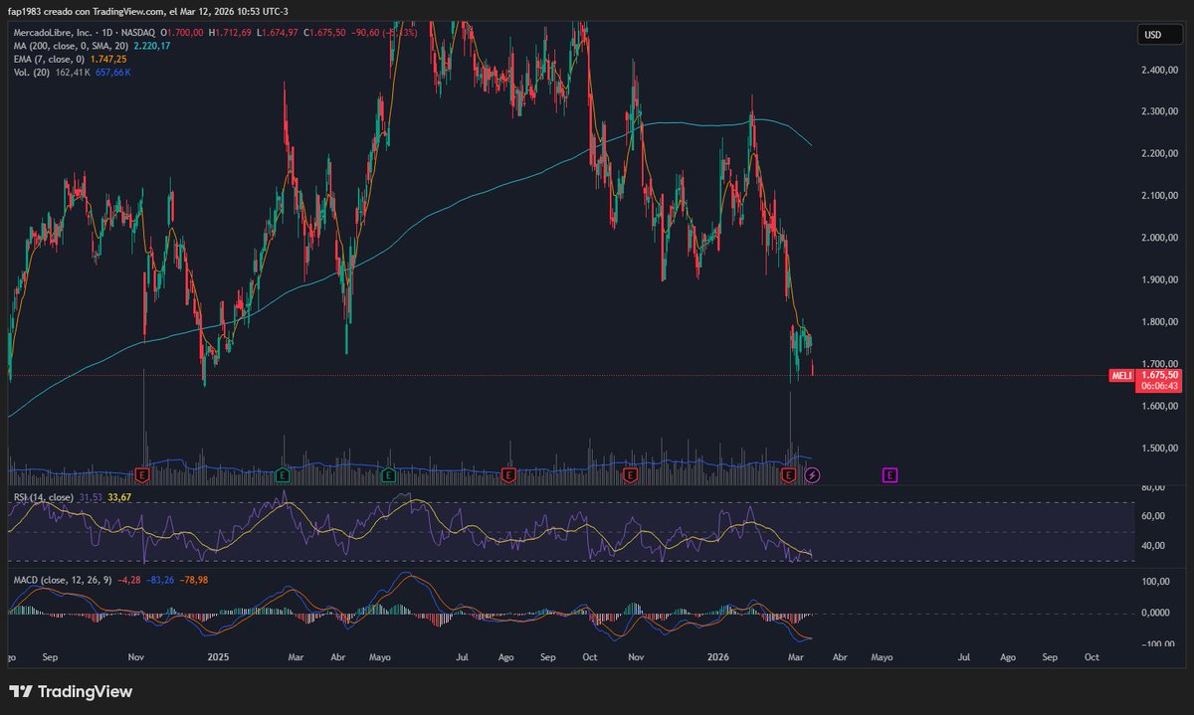Click the purple lightning event marker
1194x715 pixels.
pos(812,475)
